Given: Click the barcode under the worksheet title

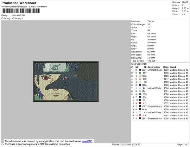Looking at the screenshot, I should pos(21,11).
